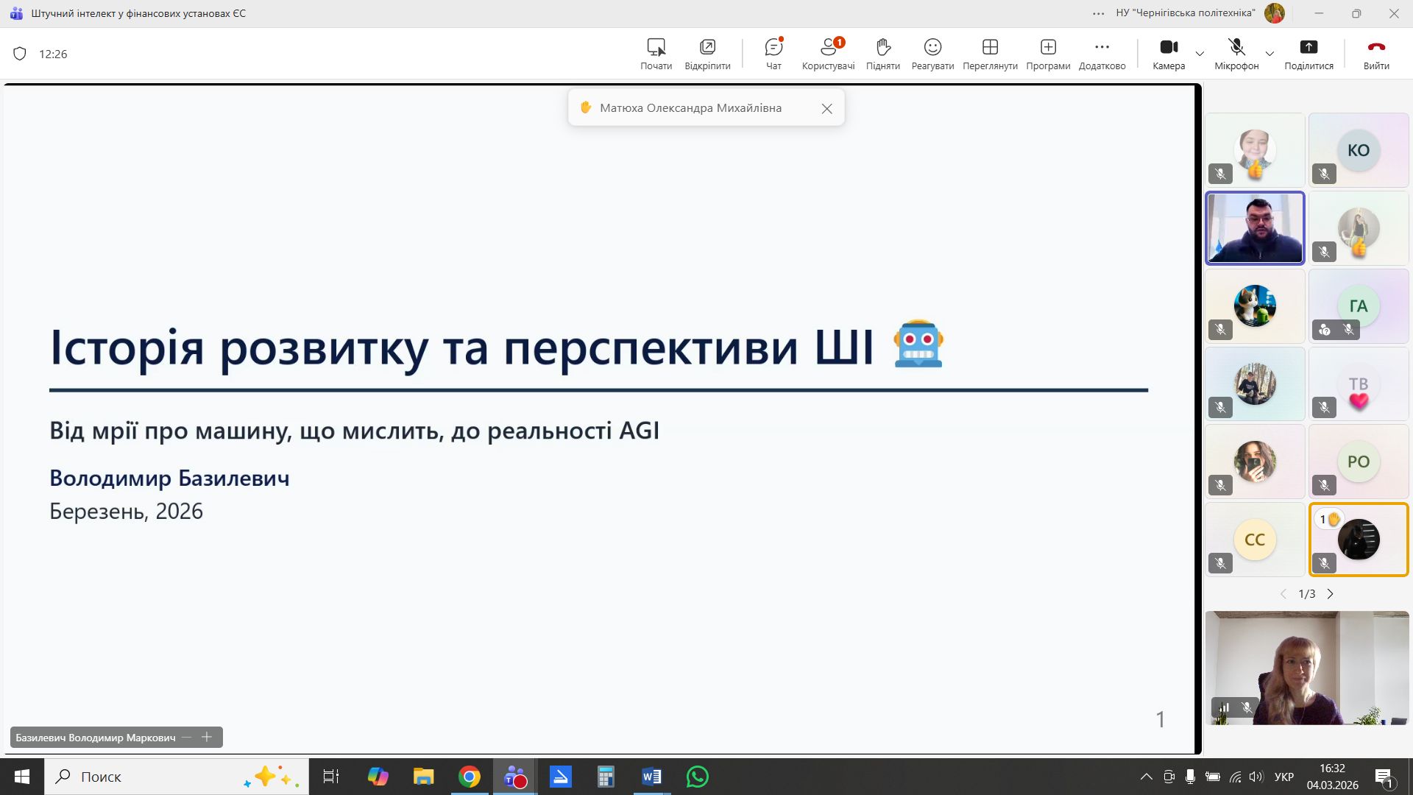Open the title bar overflow menu

click(1097, 13)
